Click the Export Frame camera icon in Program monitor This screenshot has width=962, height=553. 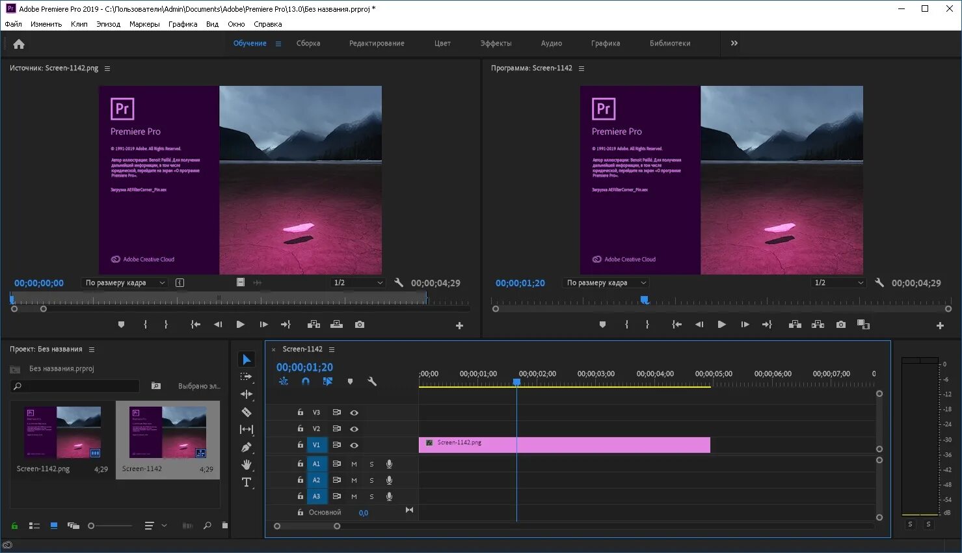point(841,325)
